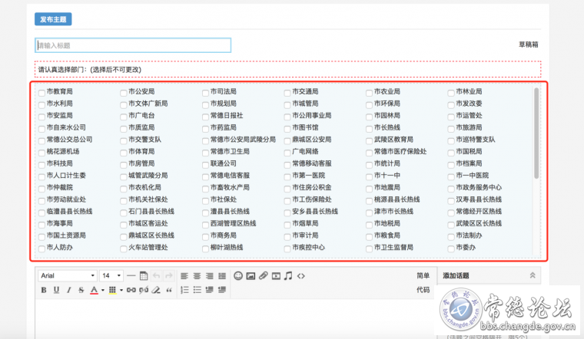Insert an image with picture icon
Image resolution: width=584 pixels, height=339 pixels.
251,276
